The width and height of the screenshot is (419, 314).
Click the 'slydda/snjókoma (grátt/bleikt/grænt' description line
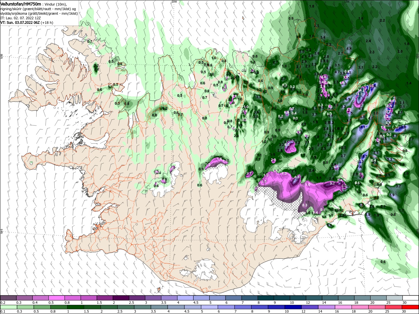pos(29,13)
